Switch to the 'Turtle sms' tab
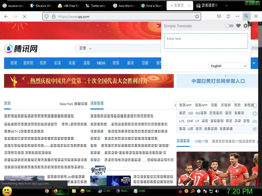Screen dimensions: 262x196 click(96, 6)
